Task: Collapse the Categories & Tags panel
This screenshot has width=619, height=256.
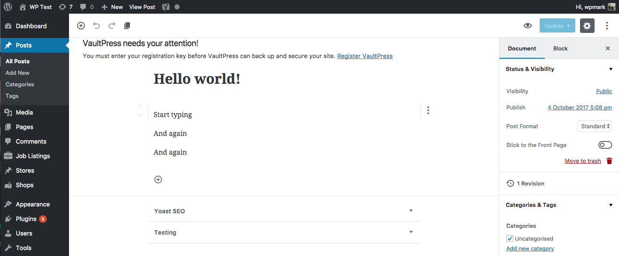Action: point(559,205)
